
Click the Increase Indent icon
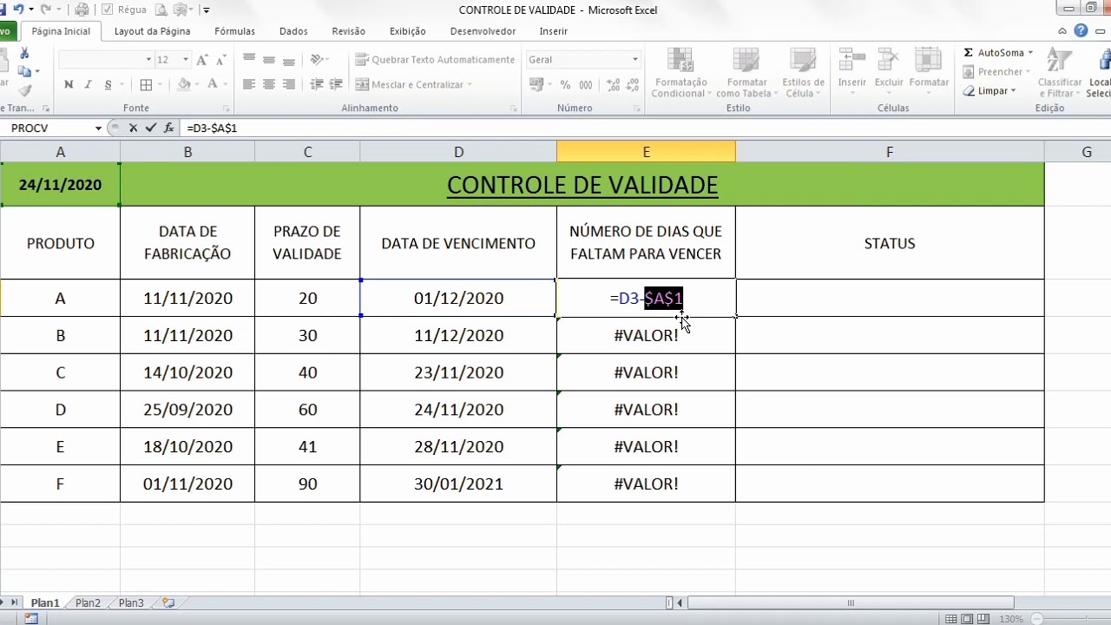click(x=336, y=84)
